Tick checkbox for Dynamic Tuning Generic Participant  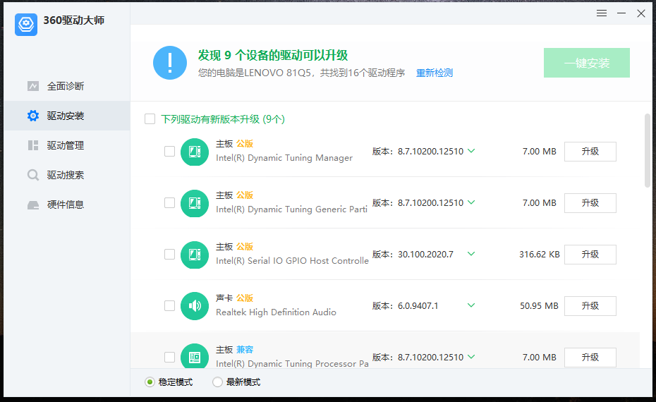coord(169,203)
